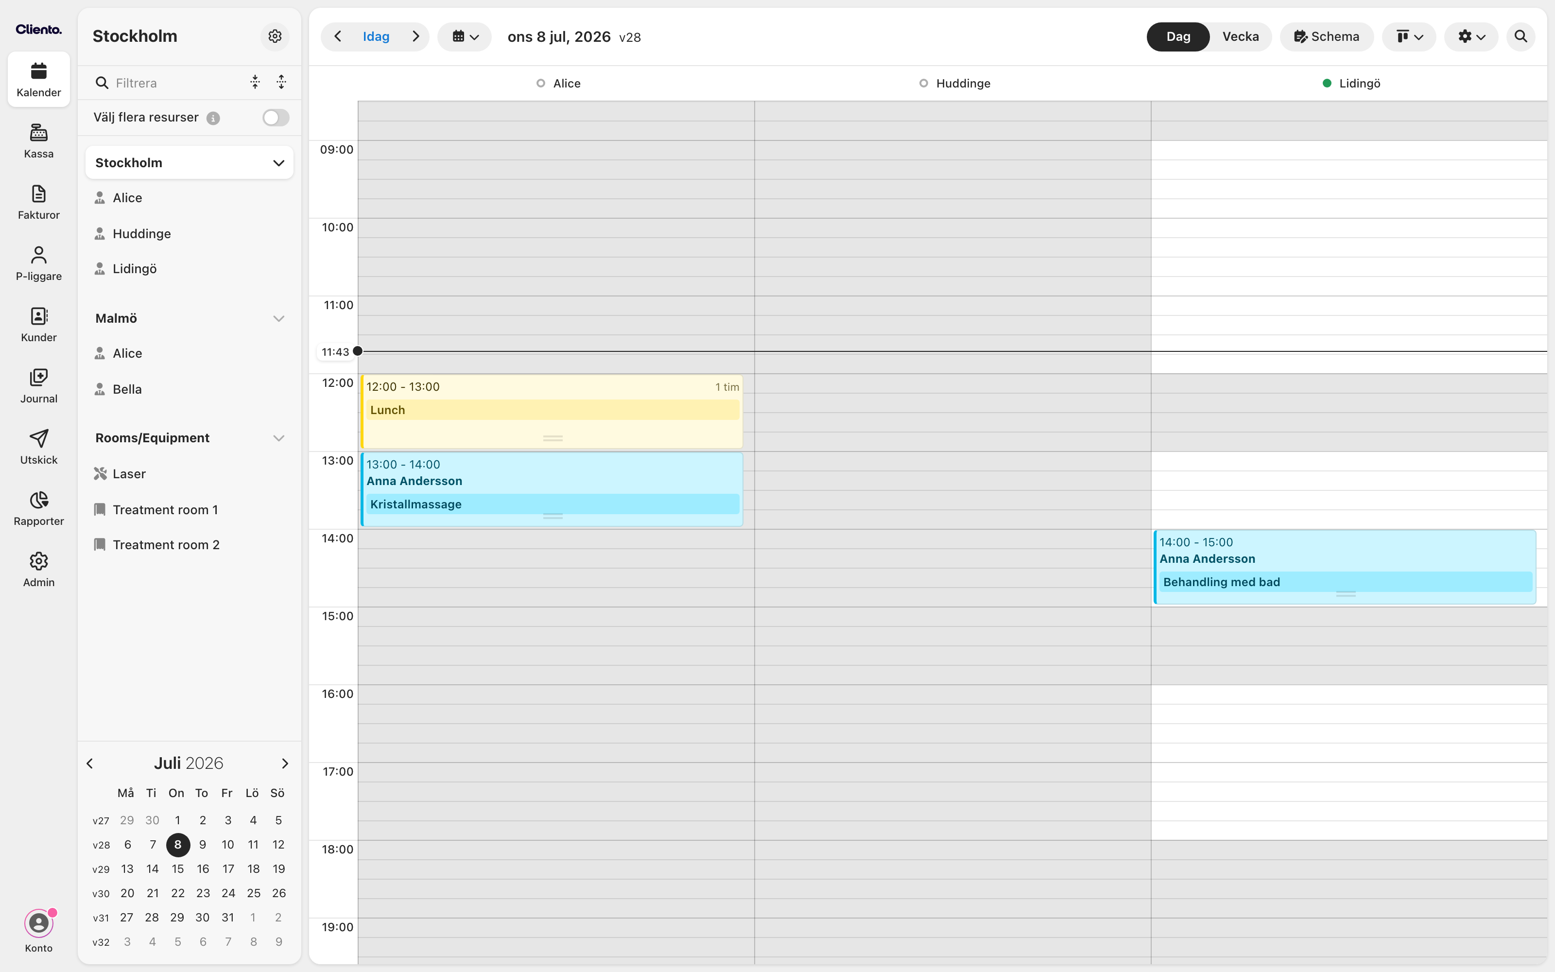Click the Stockholm settings gear icon
Image resolution: width=1555 pixels, height=972 pixels.
[x=275, y=36]
